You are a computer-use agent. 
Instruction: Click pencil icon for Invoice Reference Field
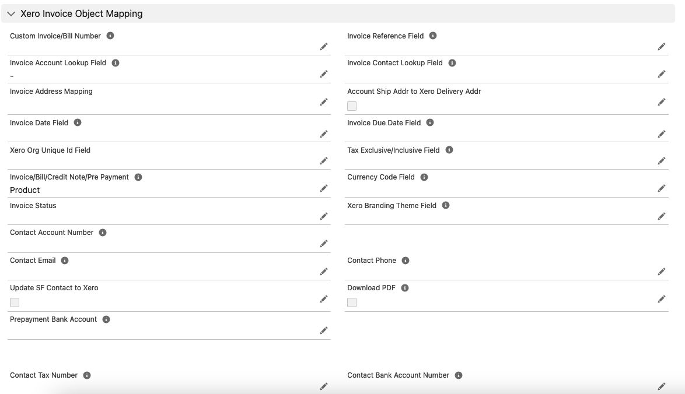[661, 47]
